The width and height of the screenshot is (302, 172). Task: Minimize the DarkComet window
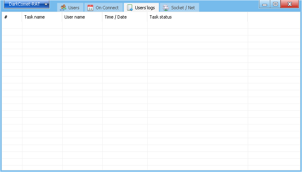[265, 4]
